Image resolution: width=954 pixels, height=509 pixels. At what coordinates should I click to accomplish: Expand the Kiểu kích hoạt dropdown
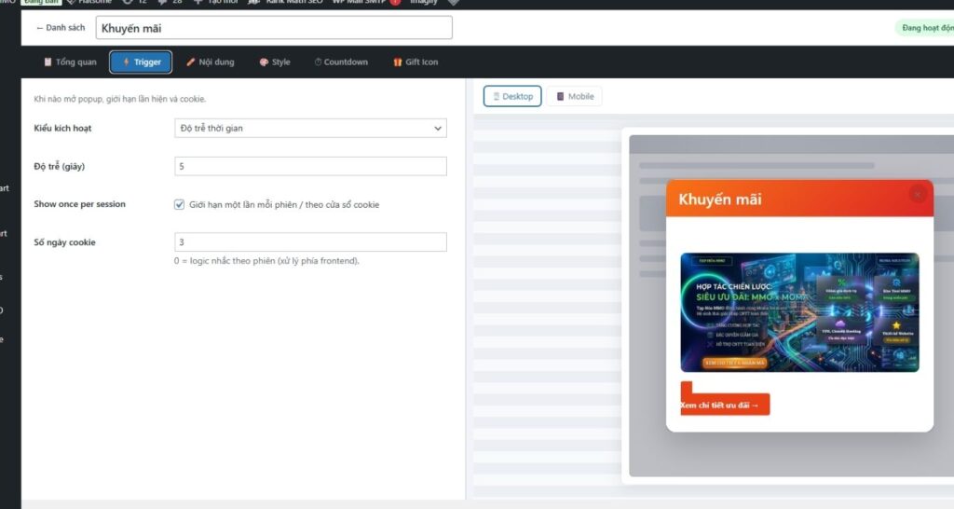310,128
